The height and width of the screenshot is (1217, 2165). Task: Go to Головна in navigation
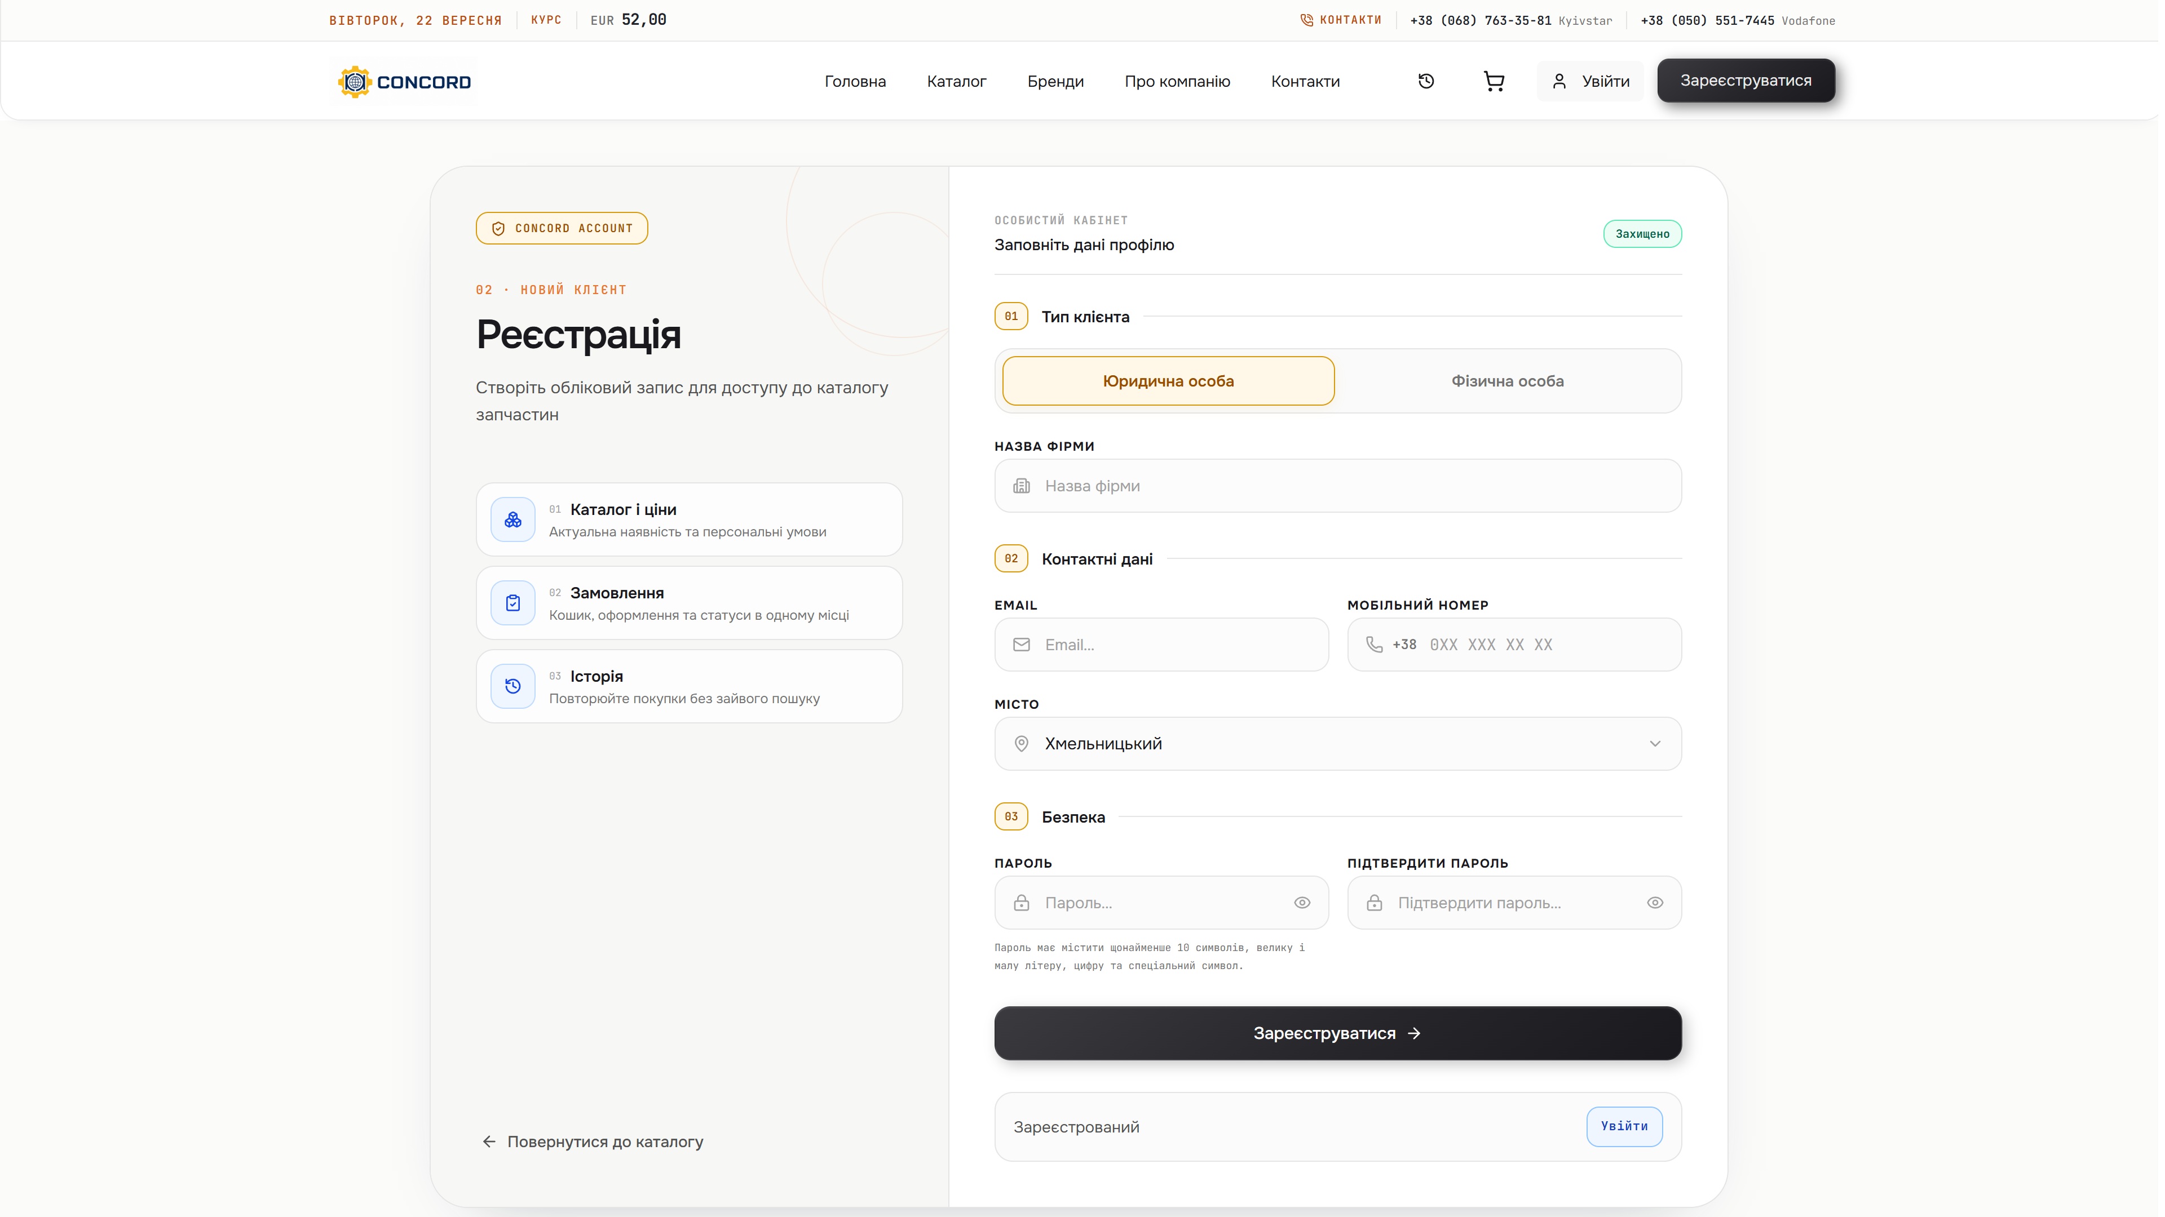855,82
